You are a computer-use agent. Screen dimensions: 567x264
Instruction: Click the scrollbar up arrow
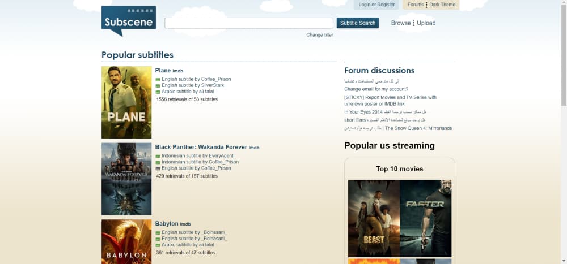564,2
